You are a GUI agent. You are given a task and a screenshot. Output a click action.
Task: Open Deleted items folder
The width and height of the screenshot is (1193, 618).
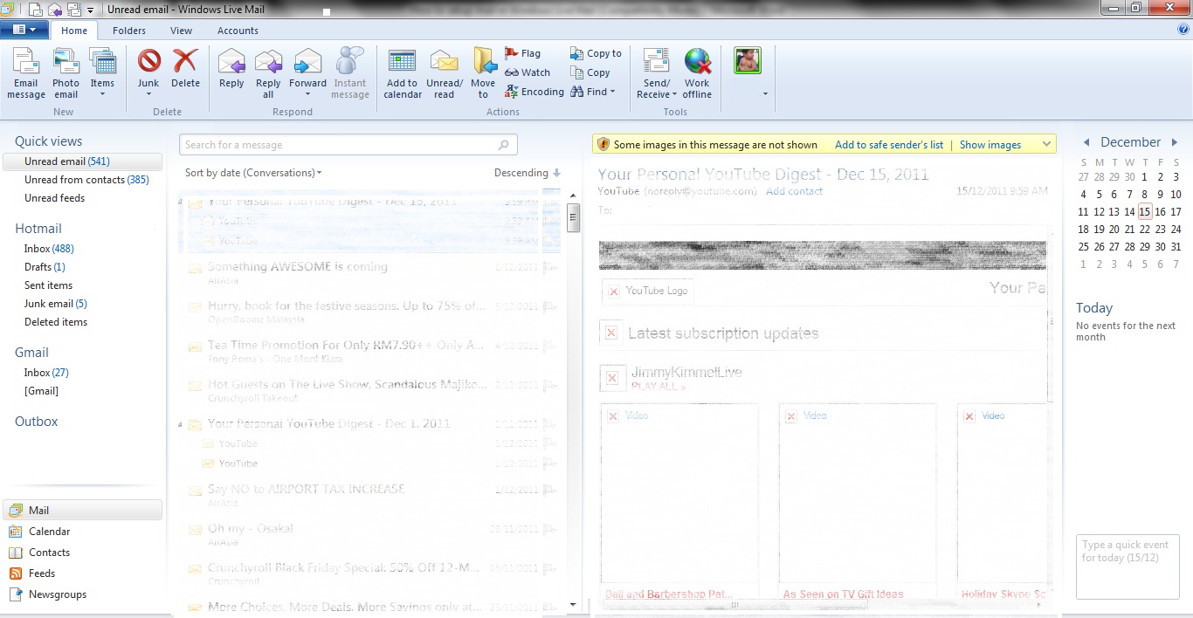tap(56, 322)
